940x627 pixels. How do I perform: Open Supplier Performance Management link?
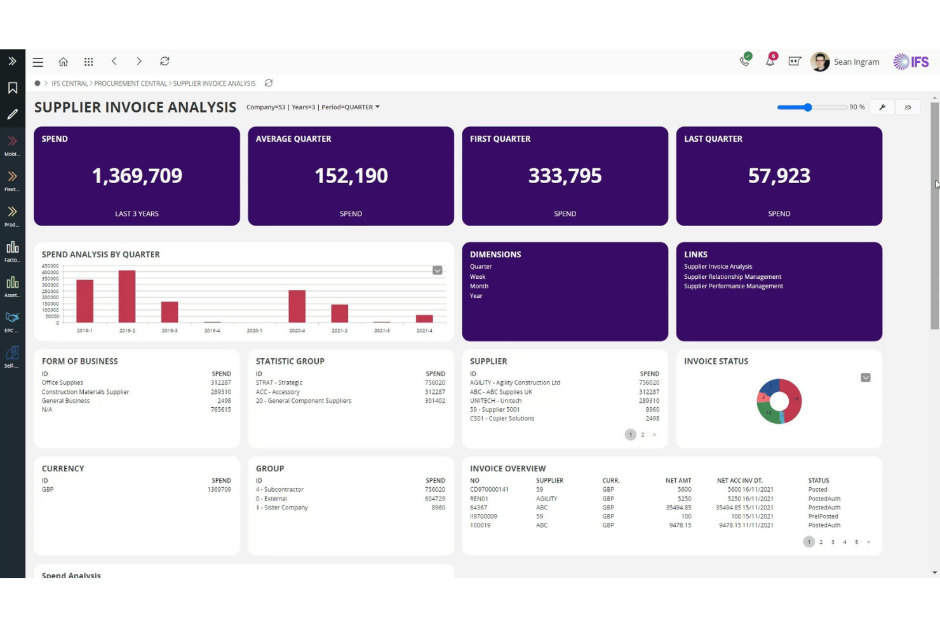[734, 287]
